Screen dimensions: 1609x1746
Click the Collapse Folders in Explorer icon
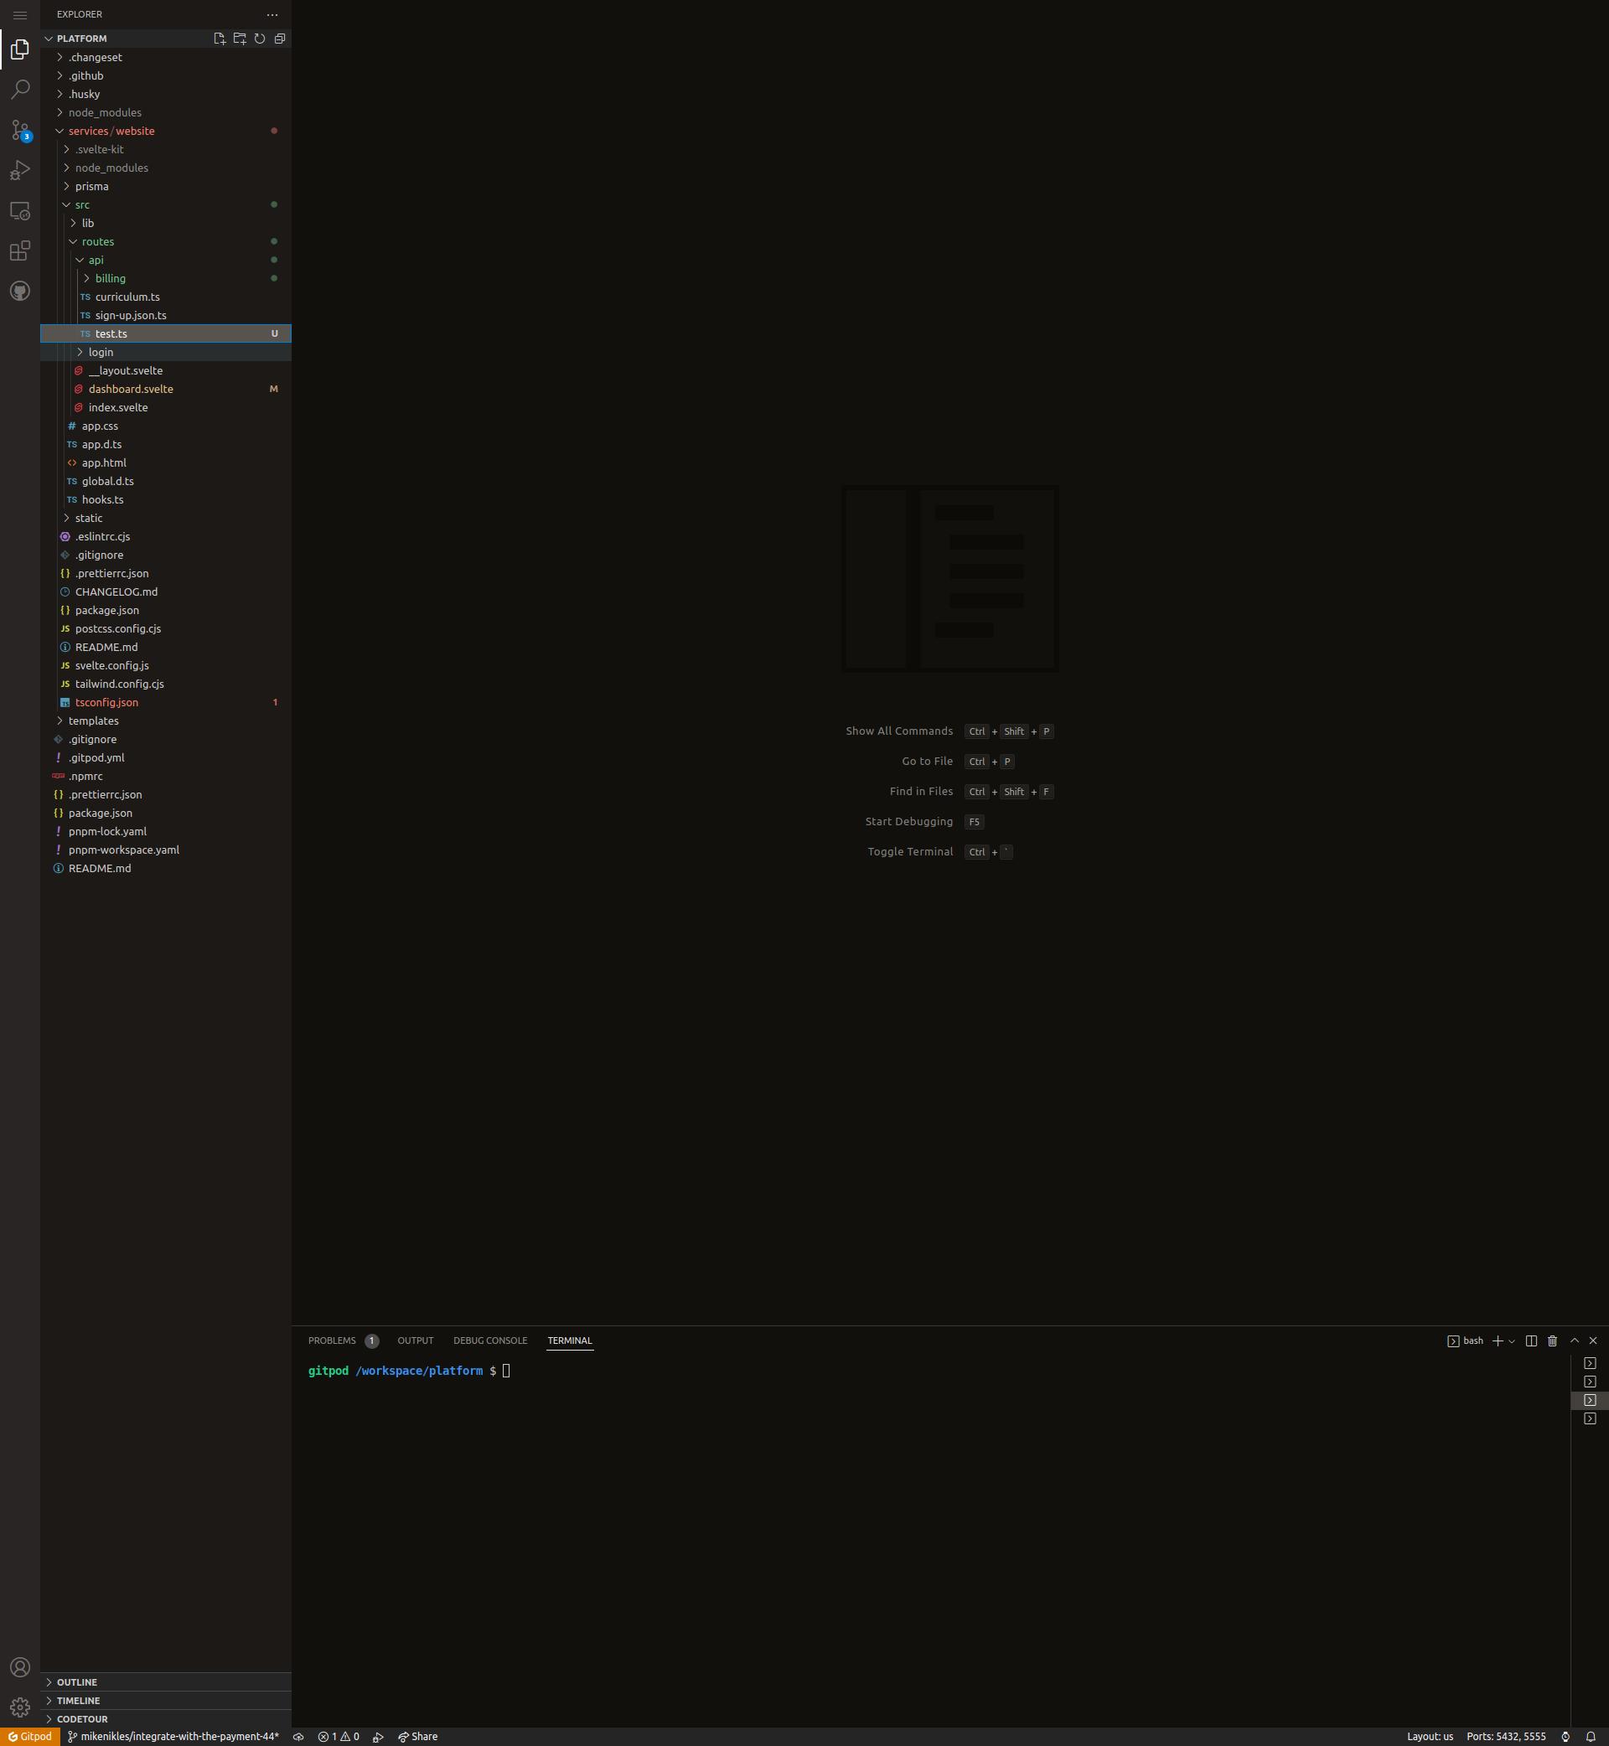(x=278, y=39)
